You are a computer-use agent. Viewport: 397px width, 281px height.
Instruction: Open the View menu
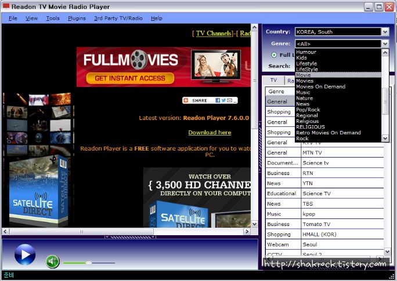click(x=31, y=18)
